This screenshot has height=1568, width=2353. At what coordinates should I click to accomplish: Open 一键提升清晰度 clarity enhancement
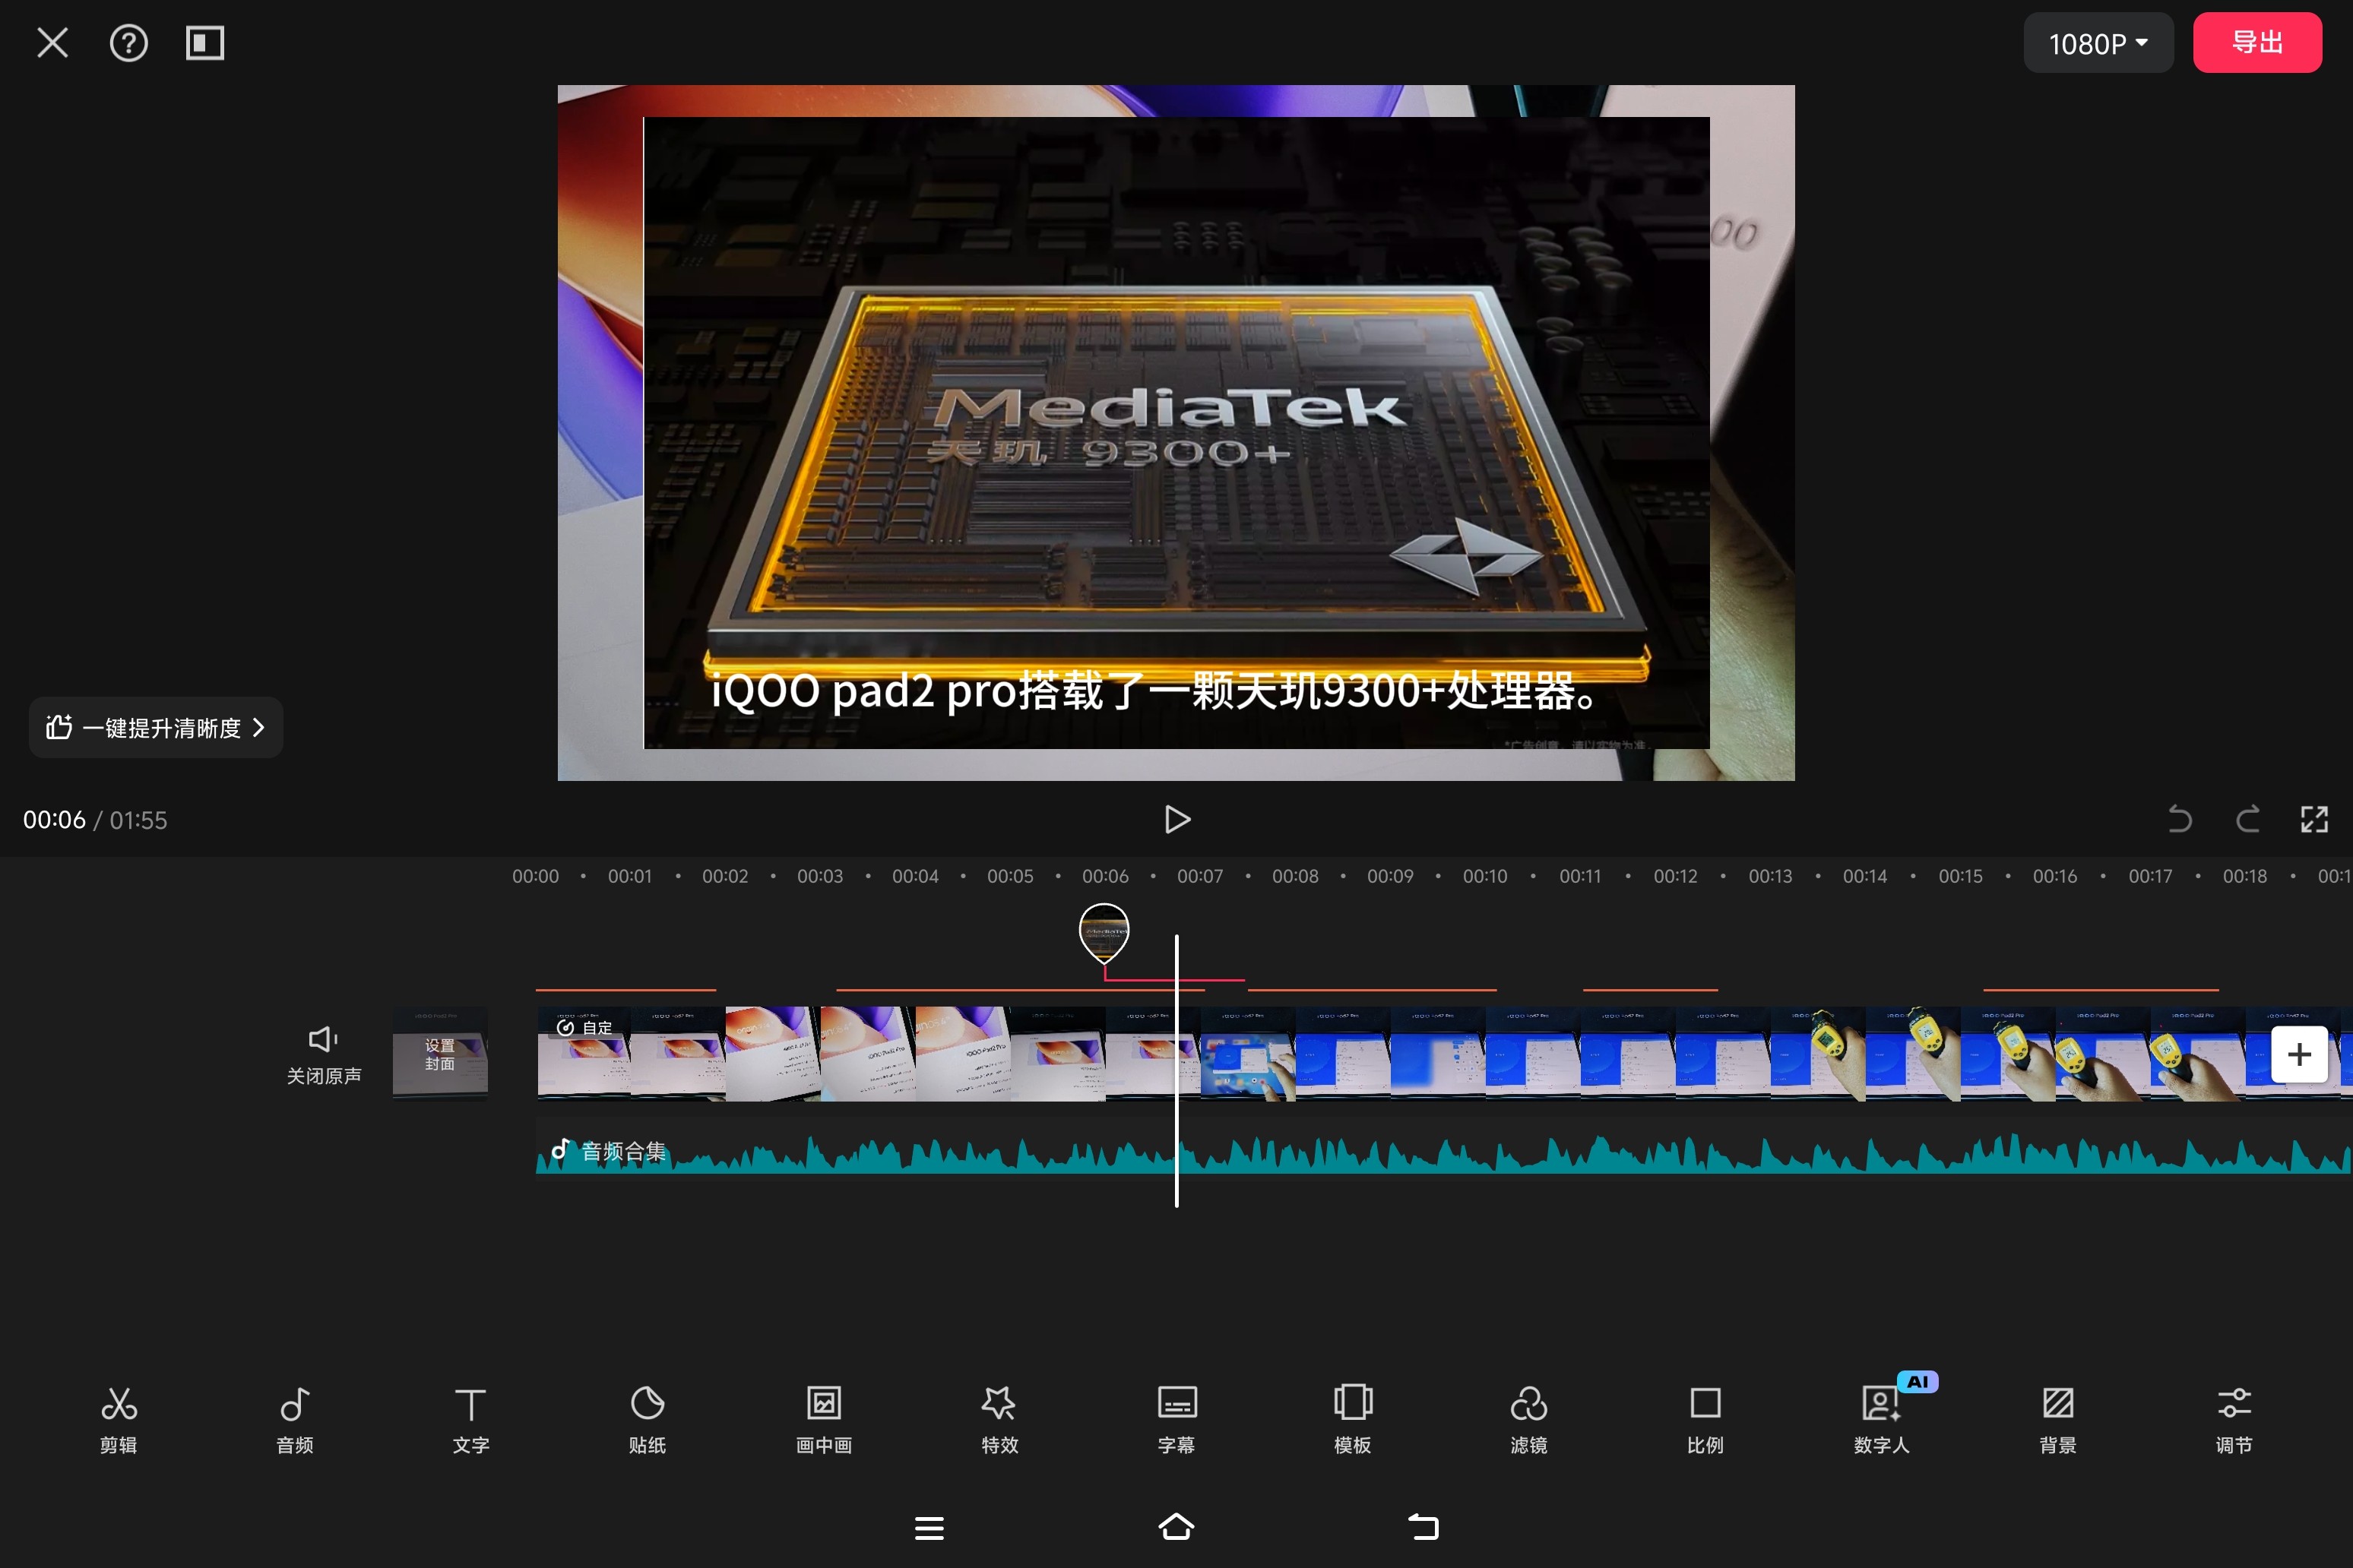(156, 727)
